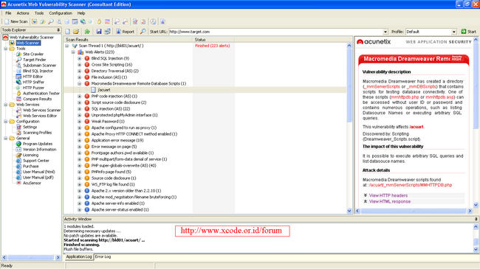Expand the PHPinfo page found (5) node
Screen dimensions: 480x269
point(79,172)
